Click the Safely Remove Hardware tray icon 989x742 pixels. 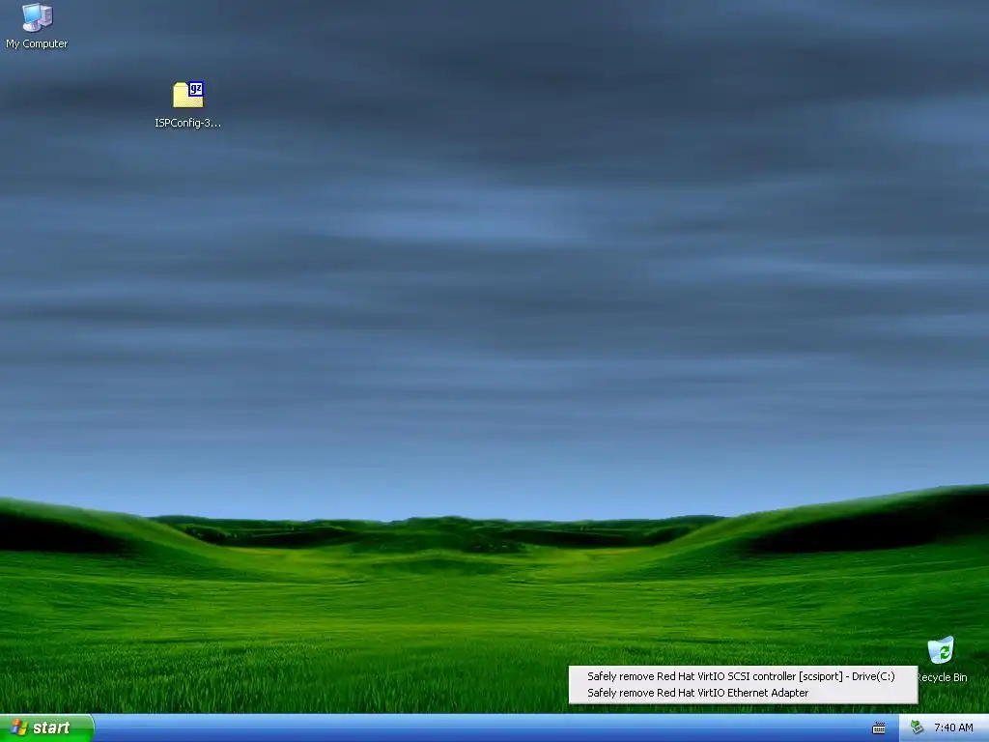917,728
